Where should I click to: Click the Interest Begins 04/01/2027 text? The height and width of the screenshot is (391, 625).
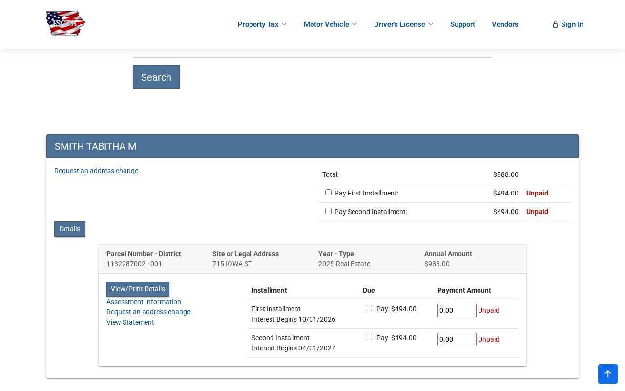[x=293, y=348]
